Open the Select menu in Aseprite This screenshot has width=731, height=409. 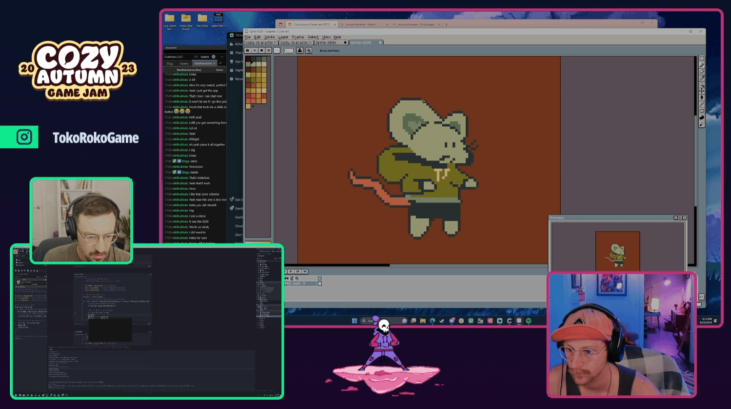pos(313,37)
